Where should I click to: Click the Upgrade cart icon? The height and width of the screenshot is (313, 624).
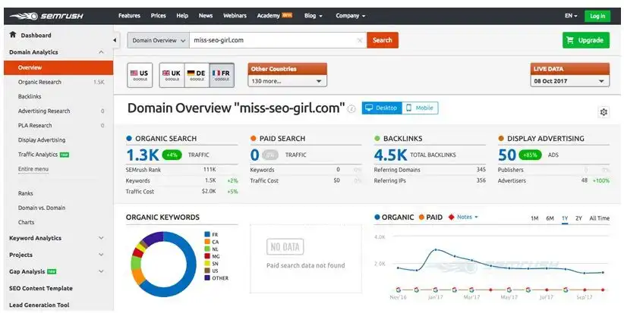click(x=570, y=40)
